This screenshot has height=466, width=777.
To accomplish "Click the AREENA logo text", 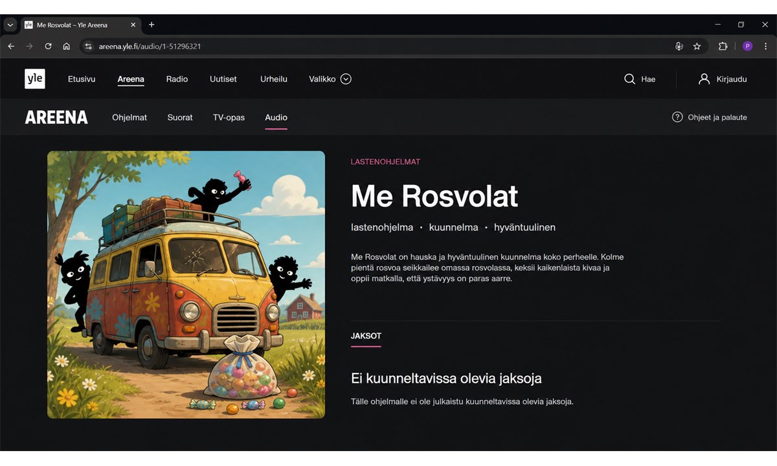I will tap(56, 117).
